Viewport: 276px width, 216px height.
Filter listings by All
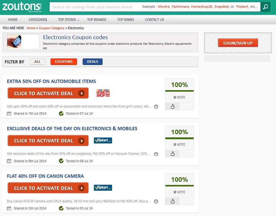[x=37, y=62]
